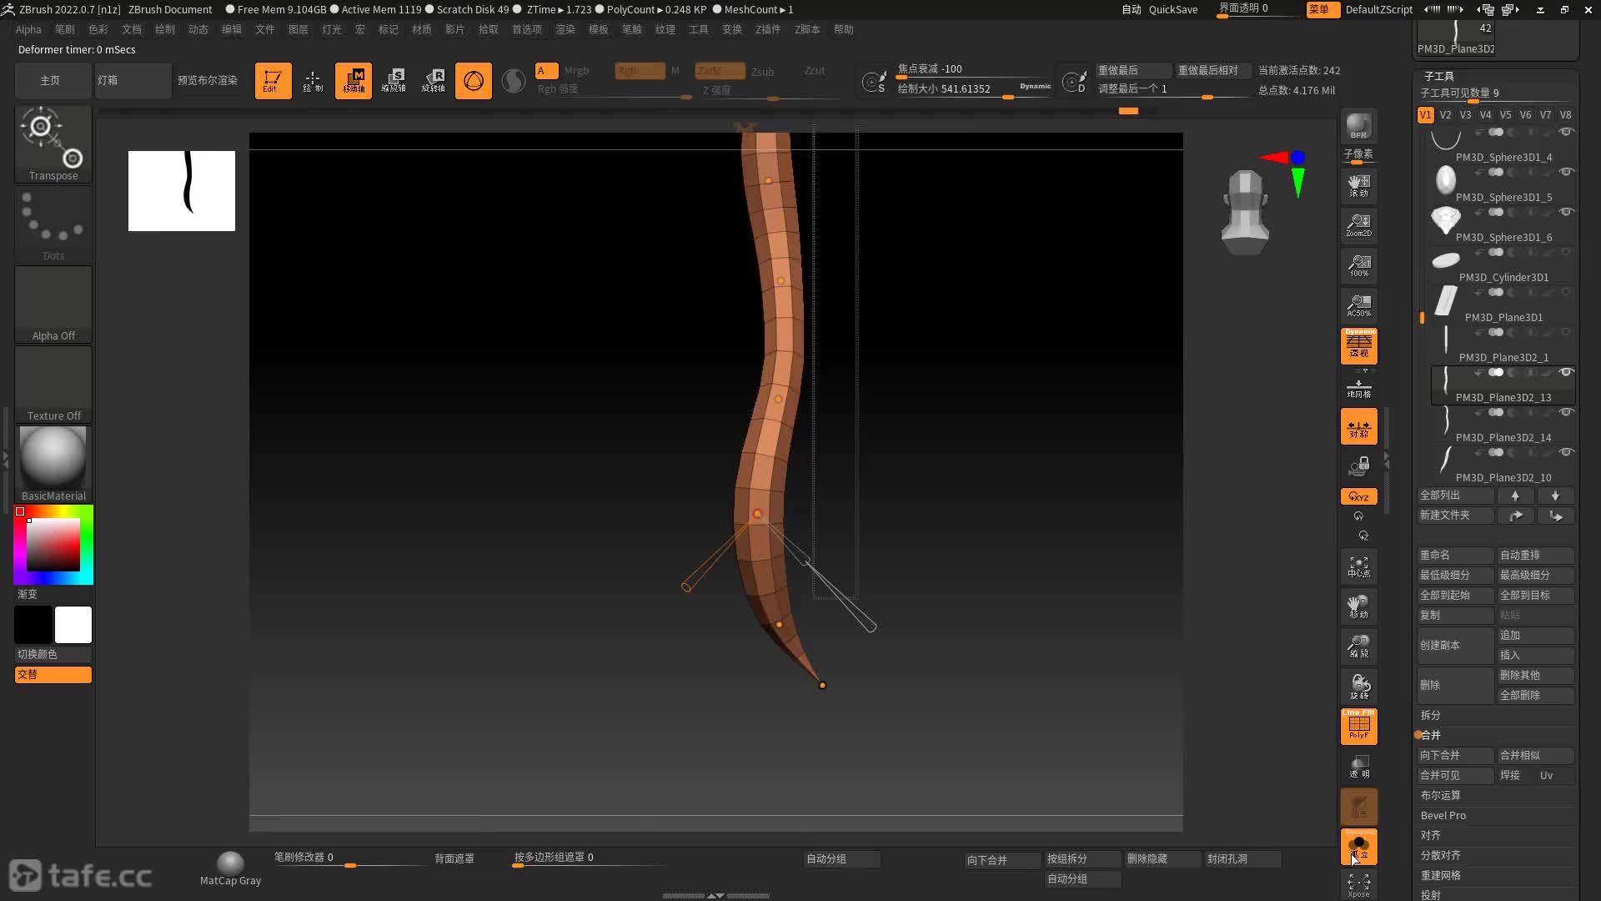Click the 合并可见 (Merge Visible) button

[x=1440, y=775]
